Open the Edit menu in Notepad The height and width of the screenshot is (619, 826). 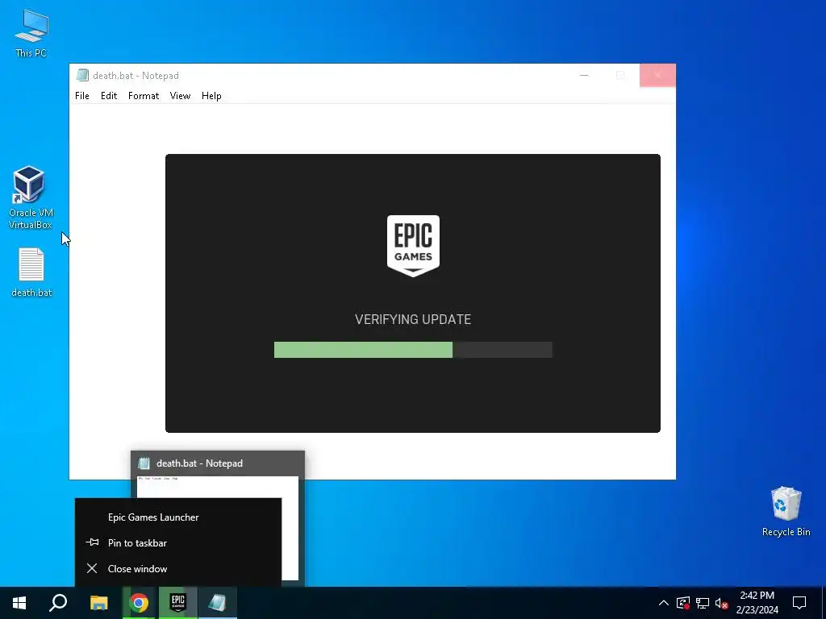(x=109, y=96)
